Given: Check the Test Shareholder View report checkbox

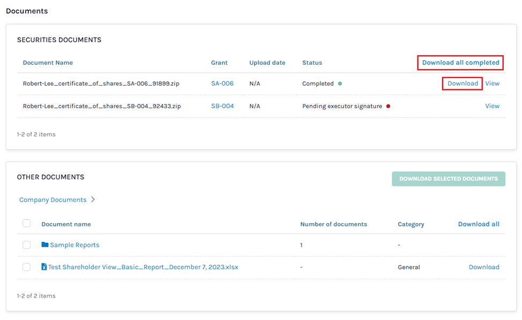Looking at the screenshot, I should click(x=26, y=267).
